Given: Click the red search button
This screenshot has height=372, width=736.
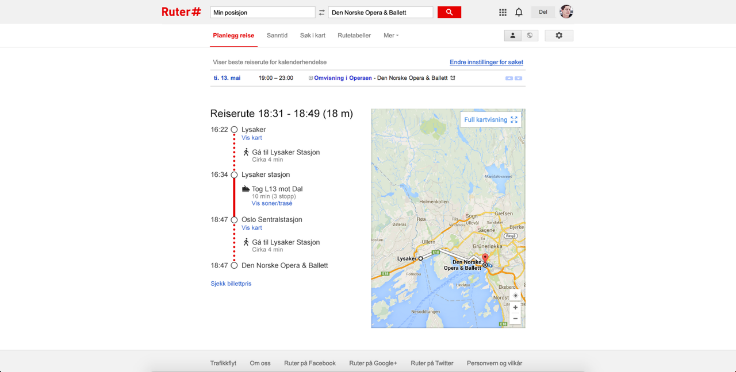Looking at the screenshot, I should tap(449, 12).
